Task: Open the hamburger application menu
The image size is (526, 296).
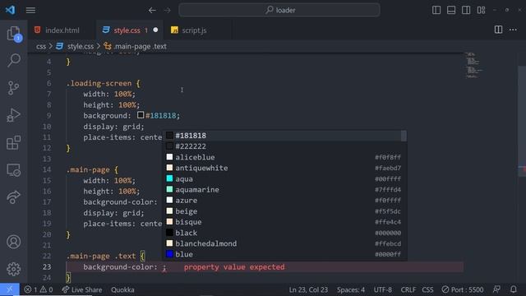Action: pos(30,11)
